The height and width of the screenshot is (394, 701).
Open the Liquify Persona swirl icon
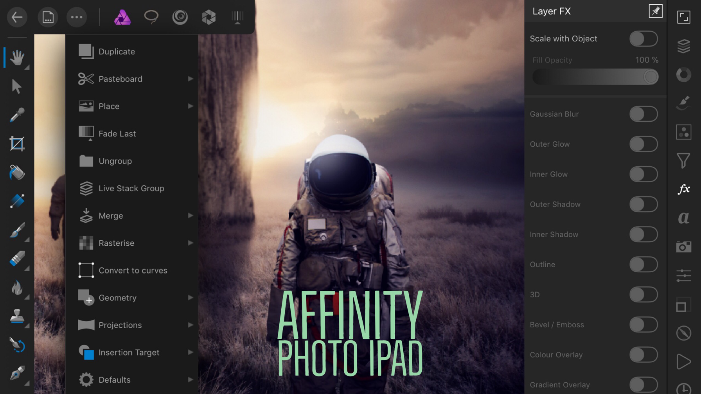180,17
